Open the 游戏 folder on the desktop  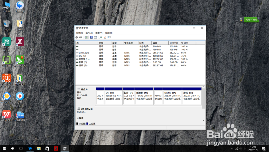click(20, 25)
